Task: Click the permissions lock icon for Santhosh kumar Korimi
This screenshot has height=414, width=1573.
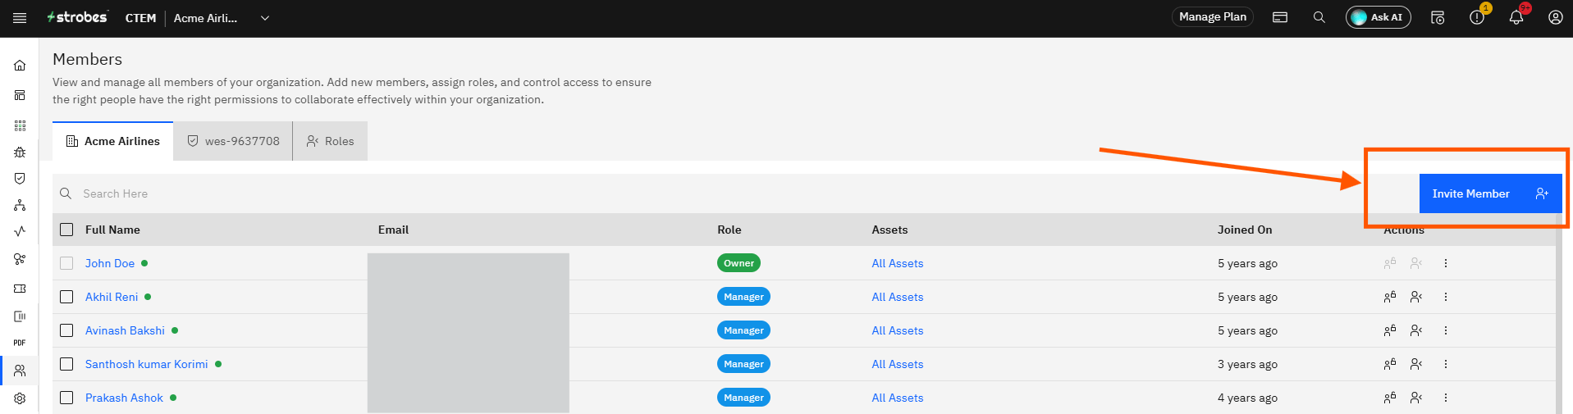Action: [1389, 364]
